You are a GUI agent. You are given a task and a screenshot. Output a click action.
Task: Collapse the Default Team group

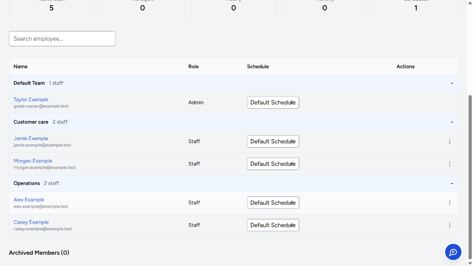point(452,83)
